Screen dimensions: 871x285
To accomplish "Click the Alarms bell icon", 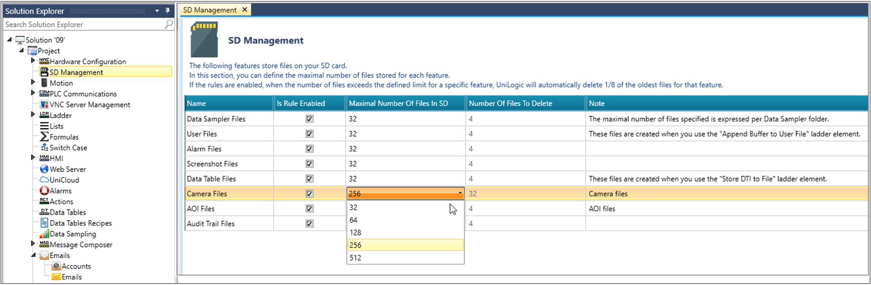I will (x=44, y=191).
